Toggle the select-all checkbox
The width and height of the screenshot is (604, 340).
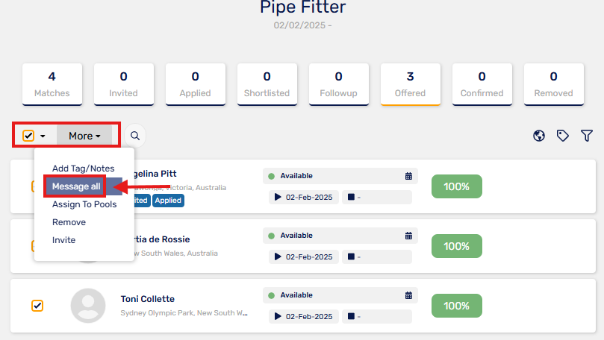[x=28, y=136]
